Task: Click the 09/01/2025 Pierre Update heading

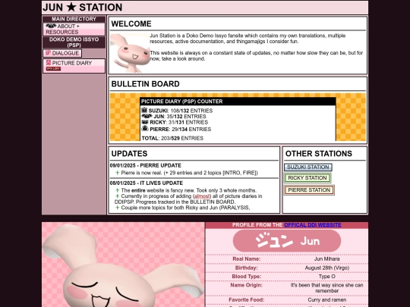Action: 146,165
